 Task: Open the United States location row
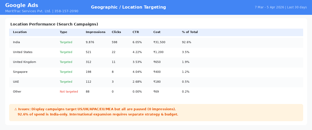156,52
